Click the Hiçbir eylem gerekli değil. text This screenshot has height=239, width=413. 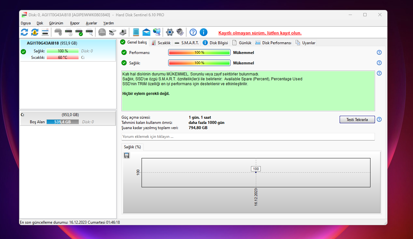tap(146, 94)
